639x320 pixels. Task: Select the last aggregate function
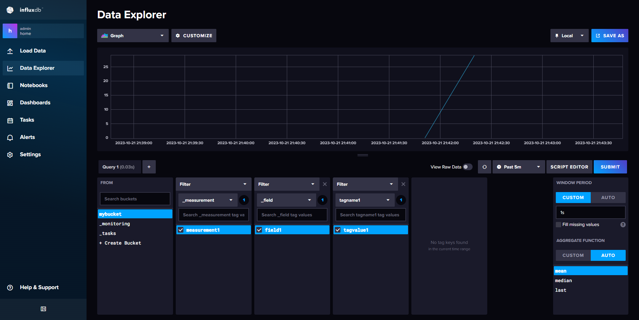point(591,290)
